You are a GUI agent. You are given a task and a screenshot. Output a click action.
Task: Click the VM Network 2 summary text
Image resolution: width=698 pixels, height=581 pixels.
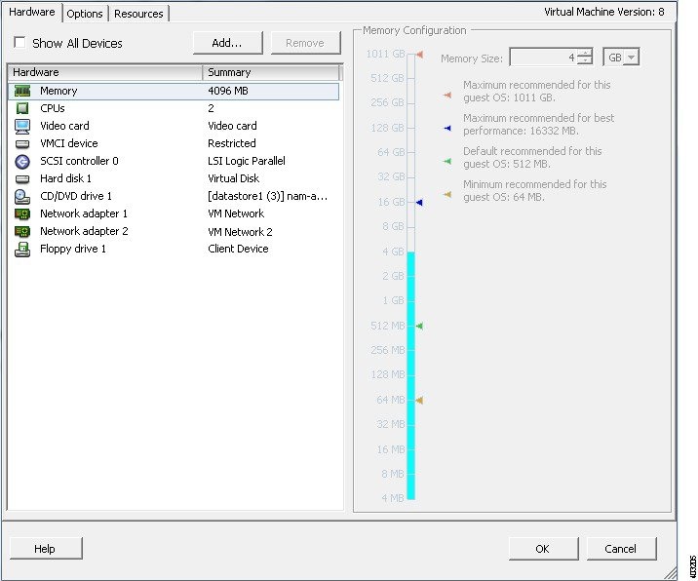[240, 232]
